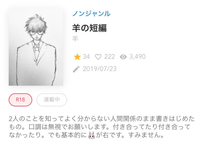The image size is (204, 145).
Task: Select the 連載中 status tag
Action: click(x=52, y=100)
